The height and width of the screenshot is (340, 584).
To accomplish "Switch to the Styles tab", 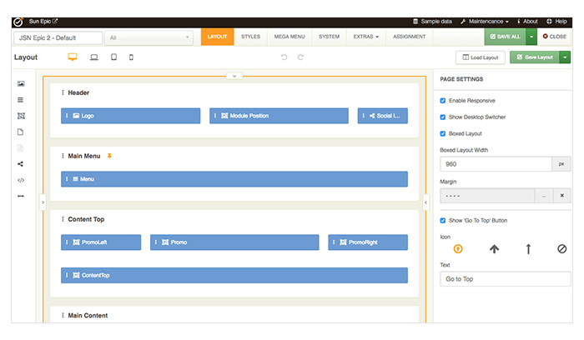I will tap(250, 37).
